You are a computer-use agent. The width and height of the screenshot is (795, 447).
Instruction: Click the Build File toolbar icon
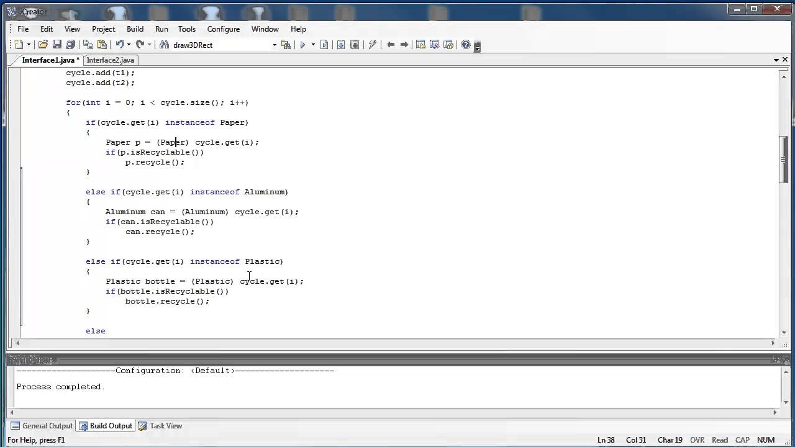(355, 45)
